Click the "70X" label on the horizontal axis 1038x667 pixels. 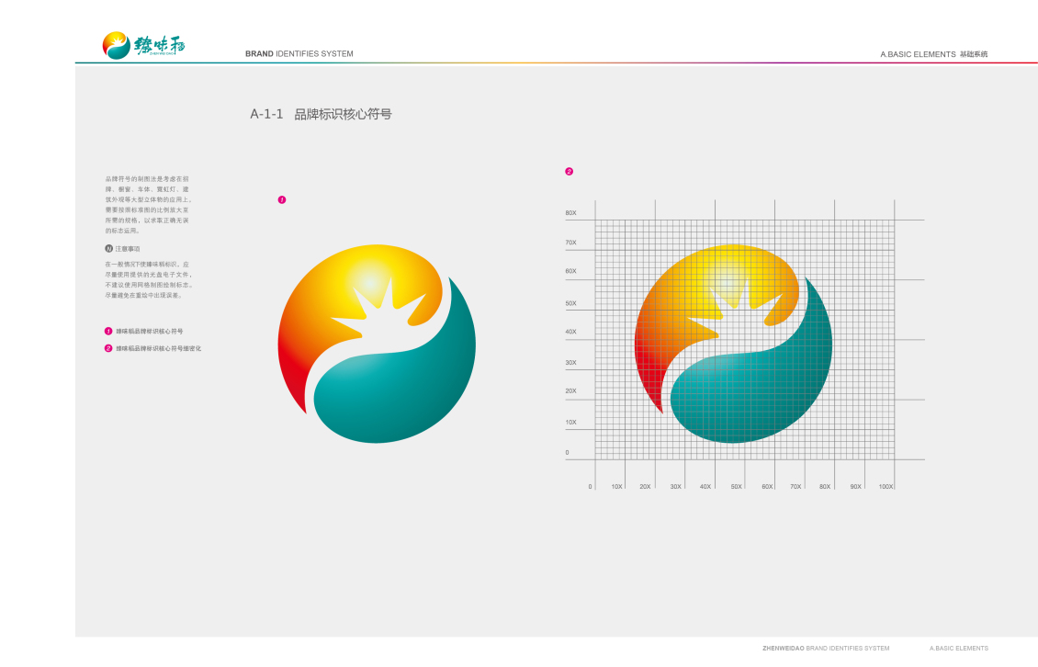795,487
